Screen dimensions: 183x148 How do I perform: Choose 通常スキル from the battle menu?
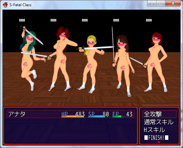pos(158,122)
